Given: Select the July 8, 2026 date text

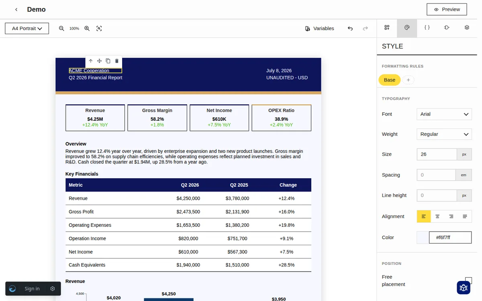Looking at the screenshot, I should click(279, 71).
